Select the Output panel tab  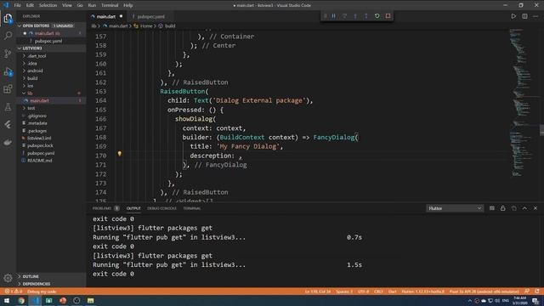click(x=133, y=208)
